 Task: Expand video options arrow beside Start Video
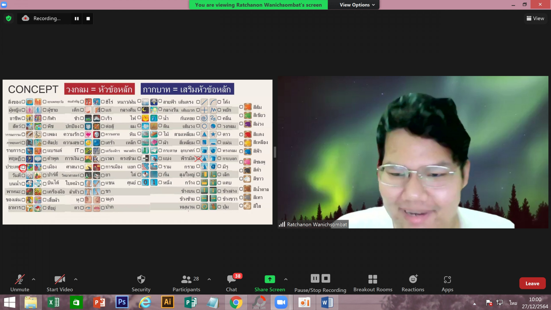76,279
